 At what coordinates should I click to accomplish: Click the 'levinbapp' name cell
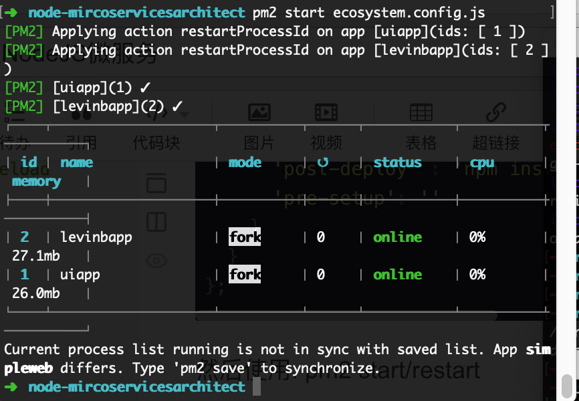96,237
